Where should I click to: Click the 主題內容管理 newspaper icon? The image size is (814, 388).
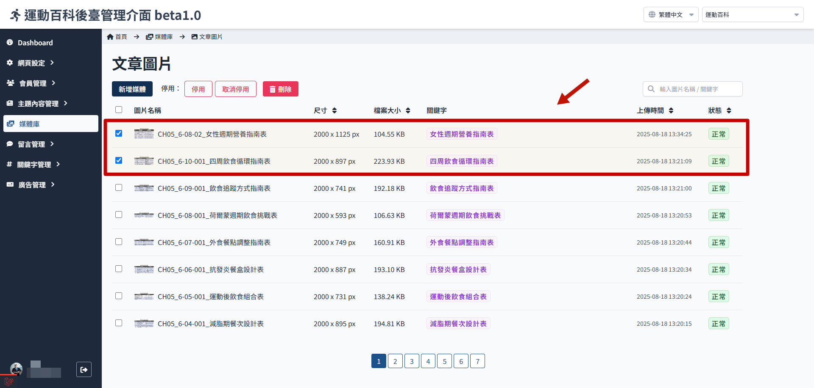pos(10,103)
